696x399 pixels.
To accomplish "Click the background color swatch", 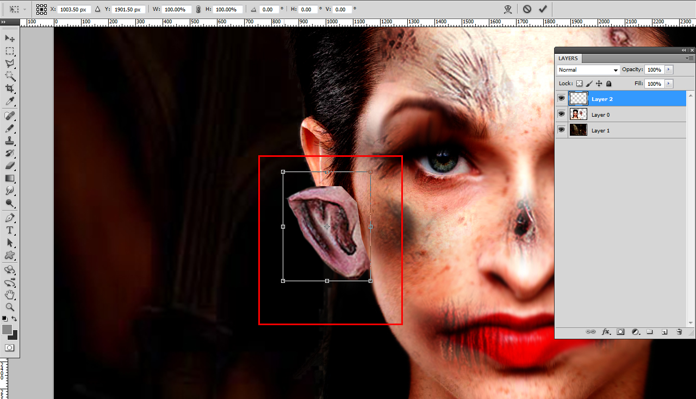I will click(14, 337).
